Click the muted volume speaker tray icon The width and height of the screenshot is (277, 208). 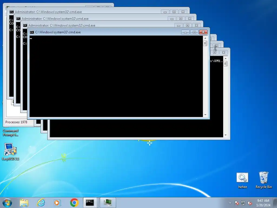click(x=250, y=203)
